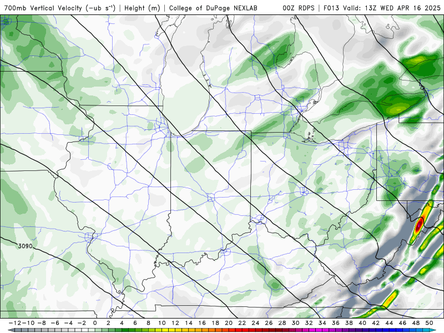Viewport: 444px width, 333px height.
Task: Select colorbar label "-8"
Action: pos(42,323)
